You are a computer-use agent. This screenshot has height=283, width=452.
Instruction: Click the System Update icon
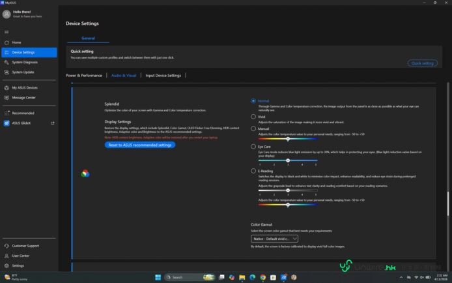point(7,72)
